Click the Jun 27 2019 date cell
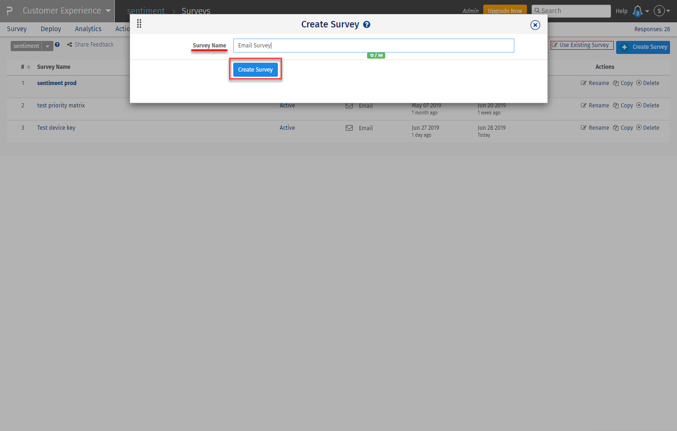 [x=425, y=128]
